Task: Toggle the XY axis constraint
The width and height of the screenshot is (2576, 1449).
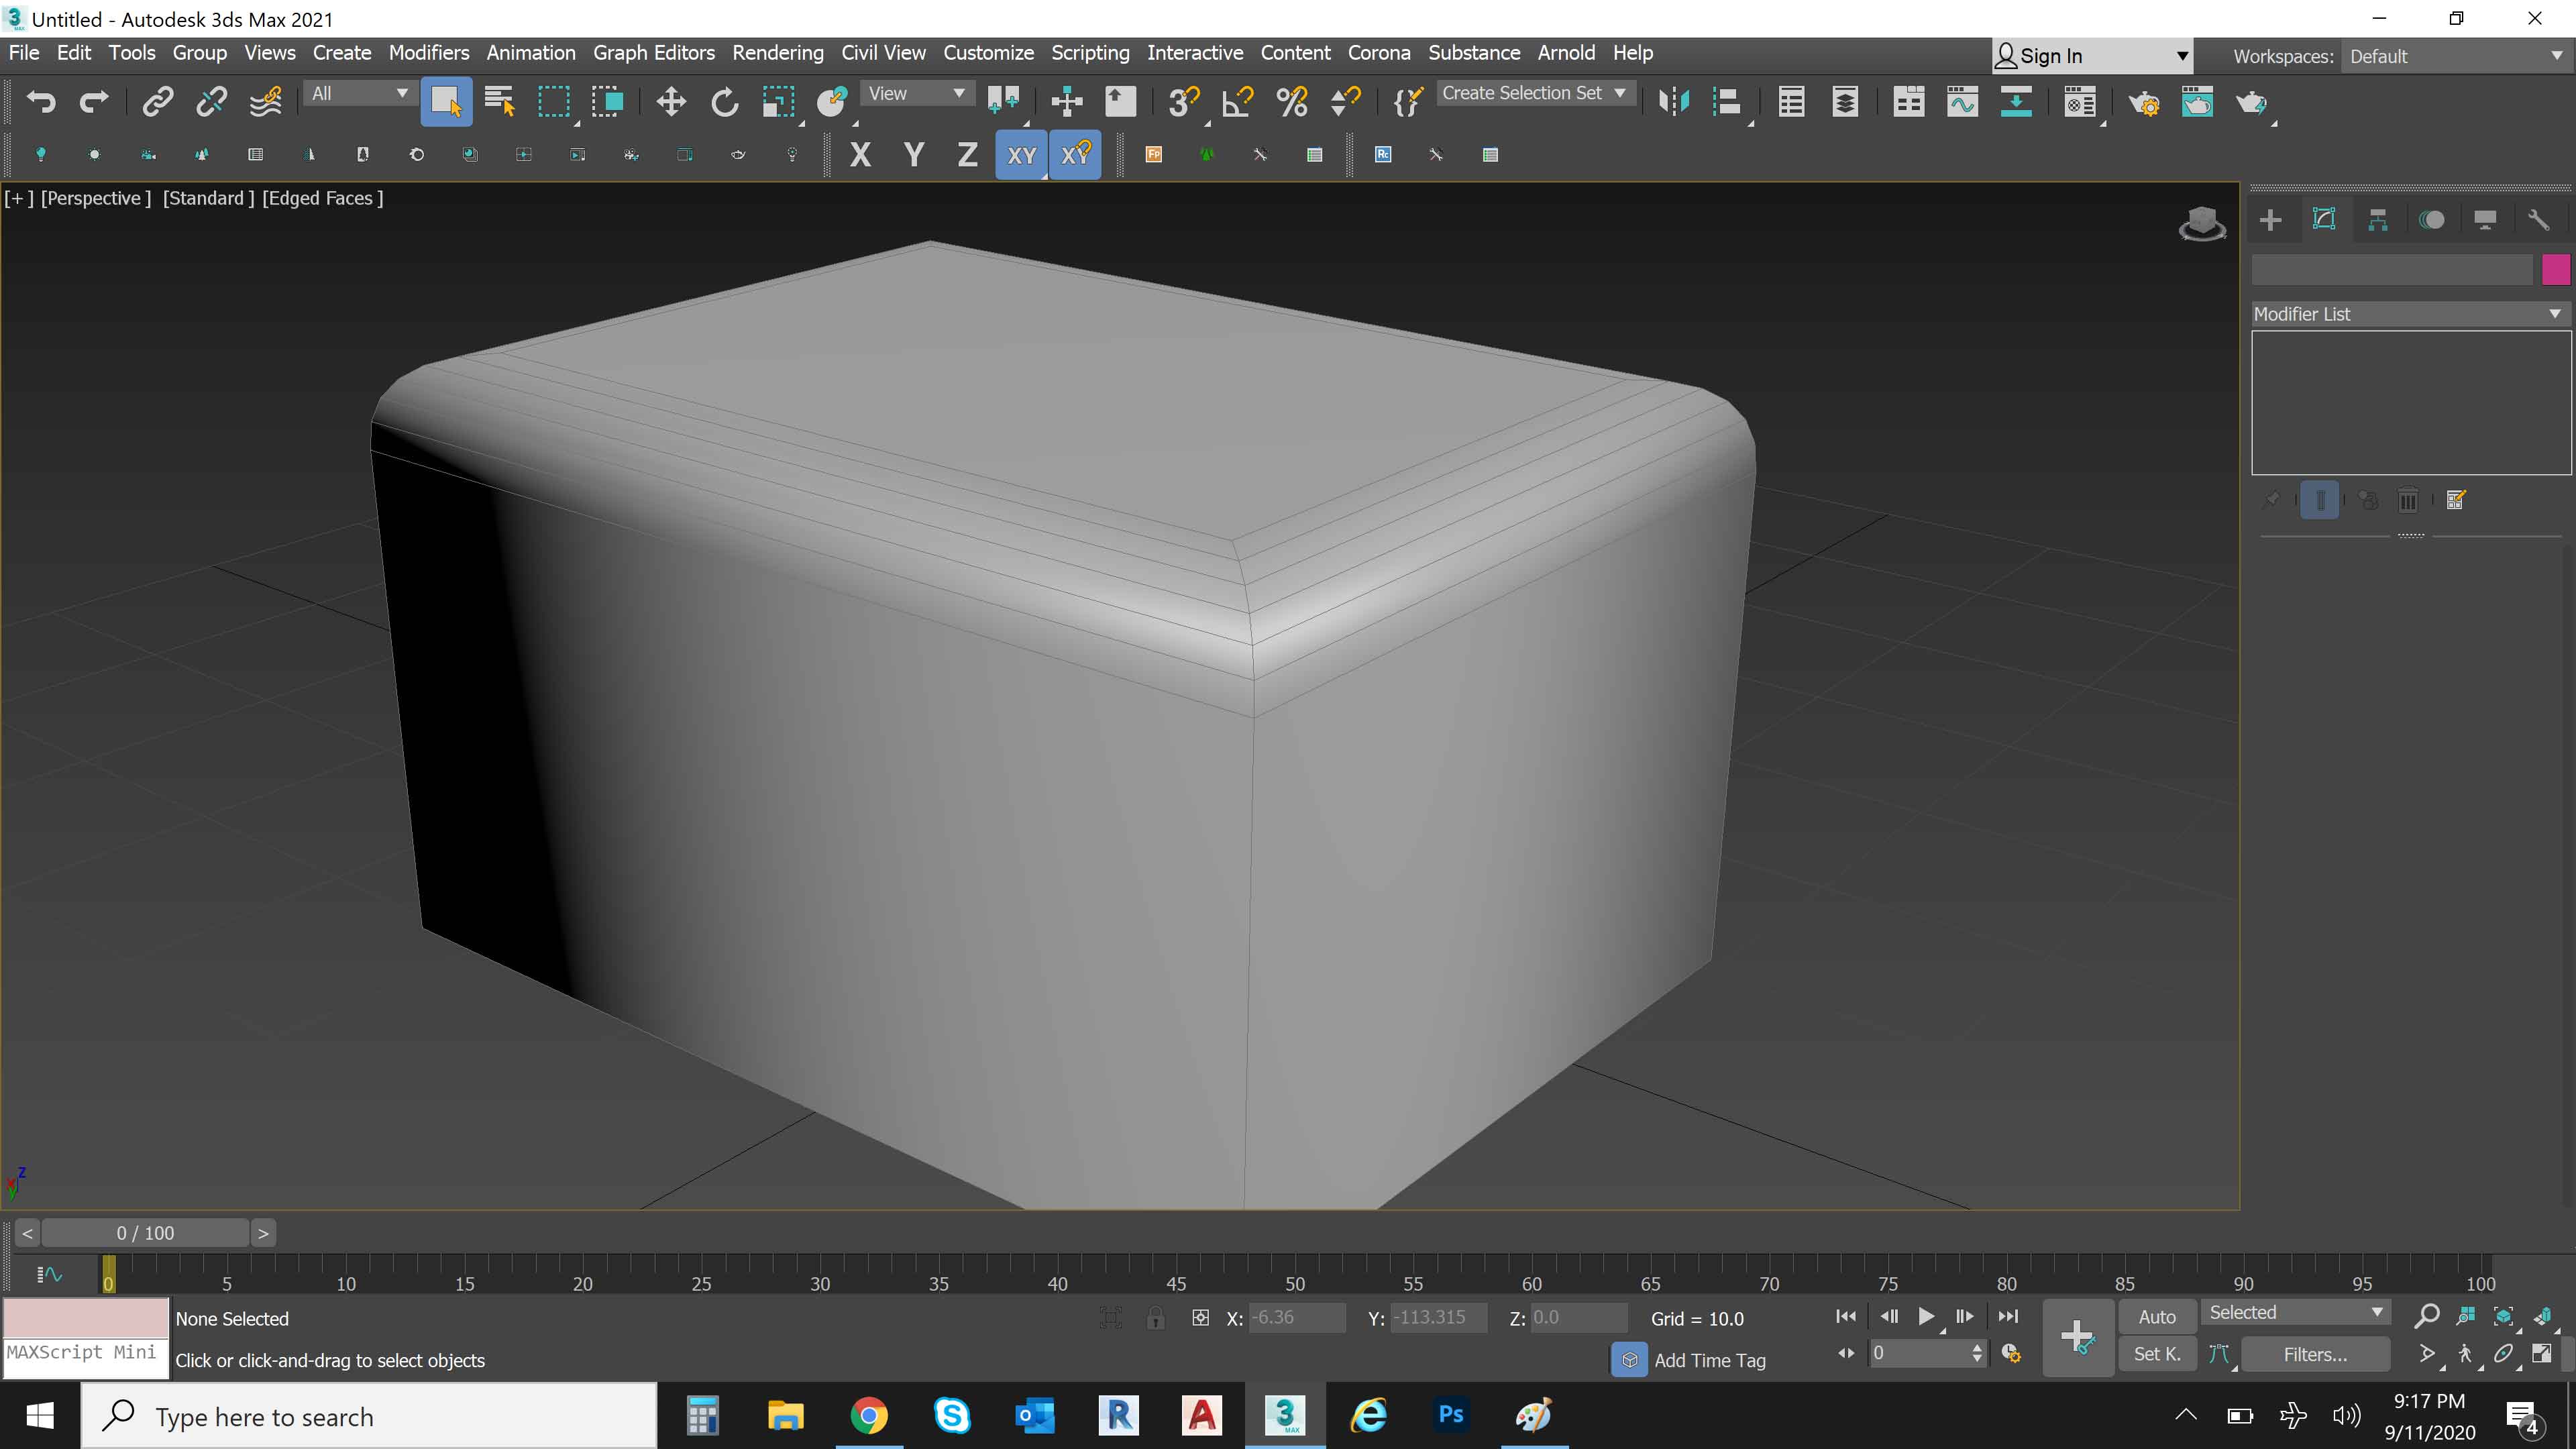Action: (x=1021, y=154)
